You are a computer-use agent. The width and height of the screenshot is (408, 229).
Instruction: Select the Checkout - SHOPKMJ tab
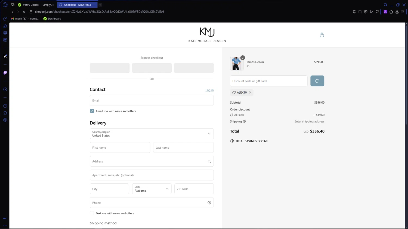(77, 5)
